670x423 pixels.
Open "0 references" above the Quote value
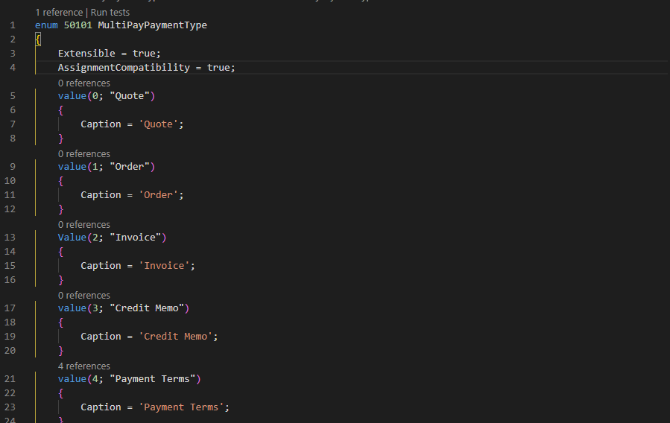[84, 83]
